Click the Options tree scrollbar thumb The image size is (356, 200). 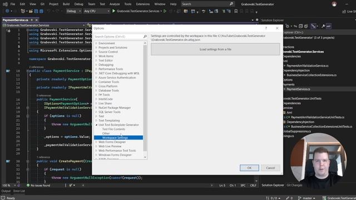pos(145,98)
